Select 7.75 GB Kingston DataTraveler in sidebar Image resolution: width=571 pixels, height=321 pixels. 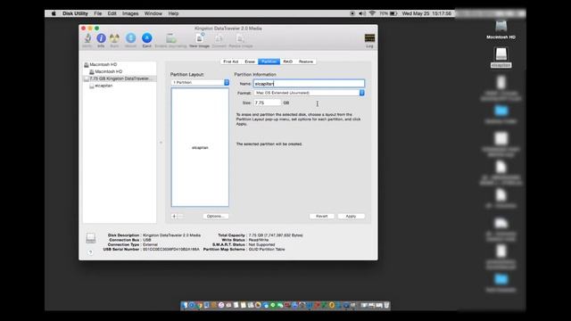pyautogui.click(x=120, y=78)
